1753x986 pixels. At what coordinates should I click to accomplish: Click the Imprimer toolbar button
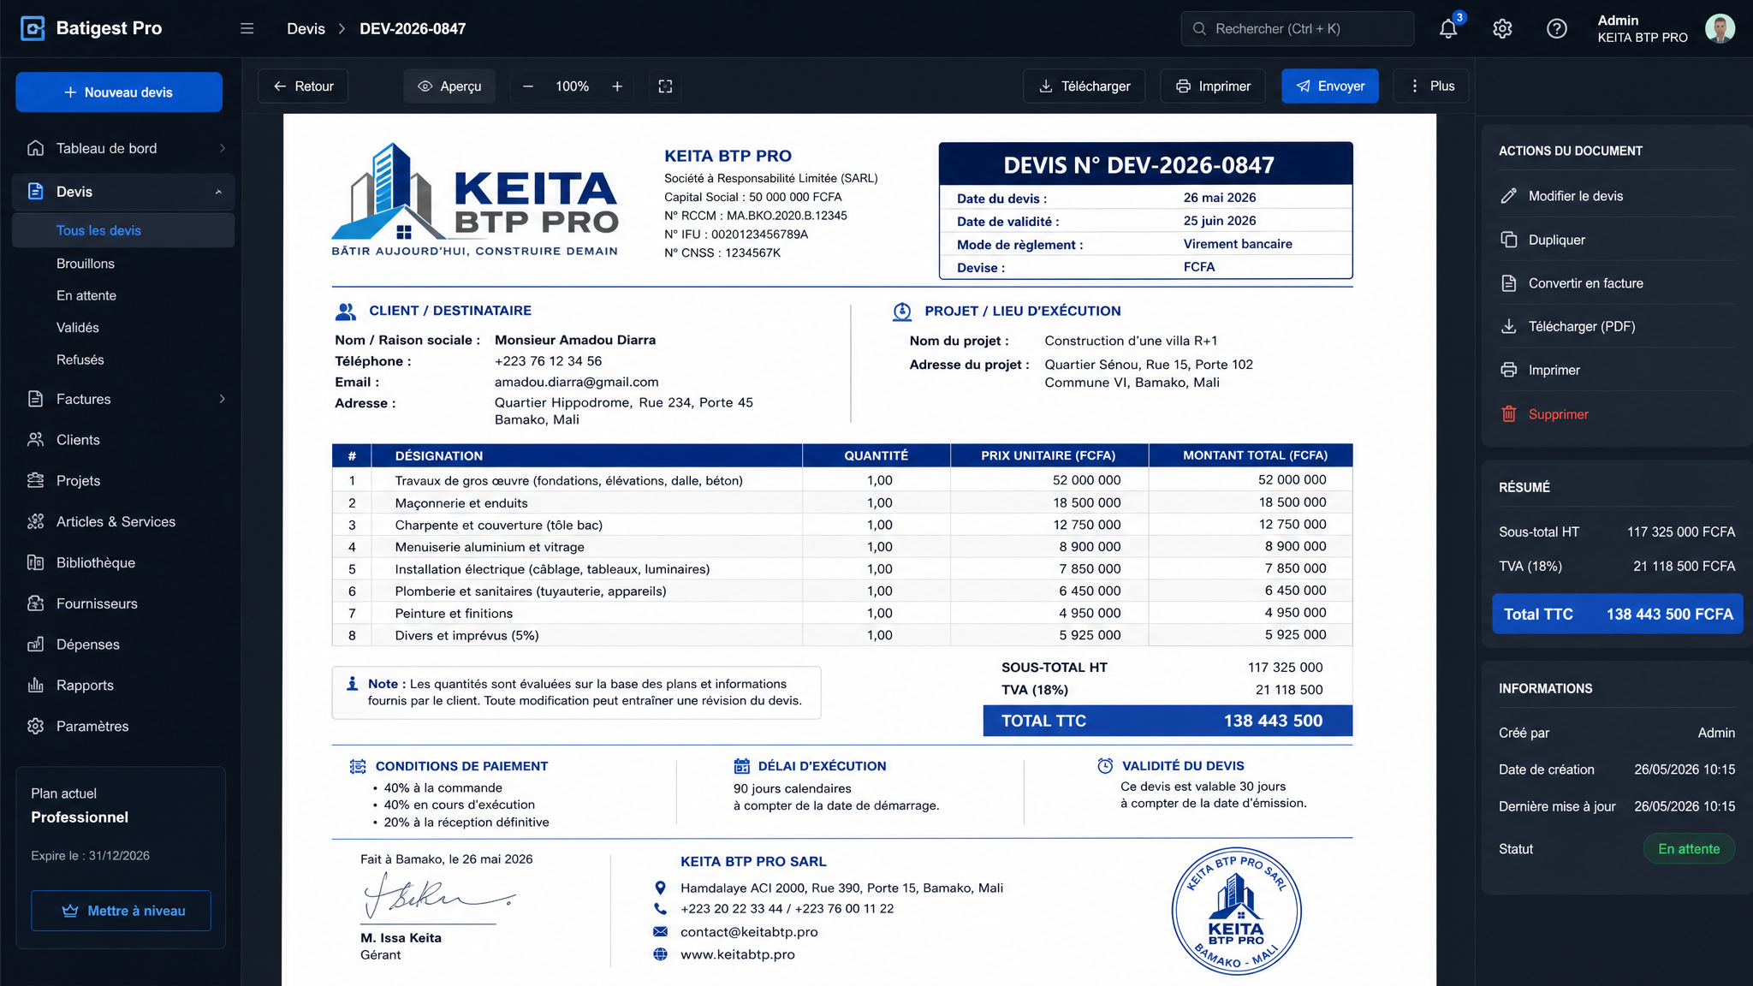point(1213,86)
